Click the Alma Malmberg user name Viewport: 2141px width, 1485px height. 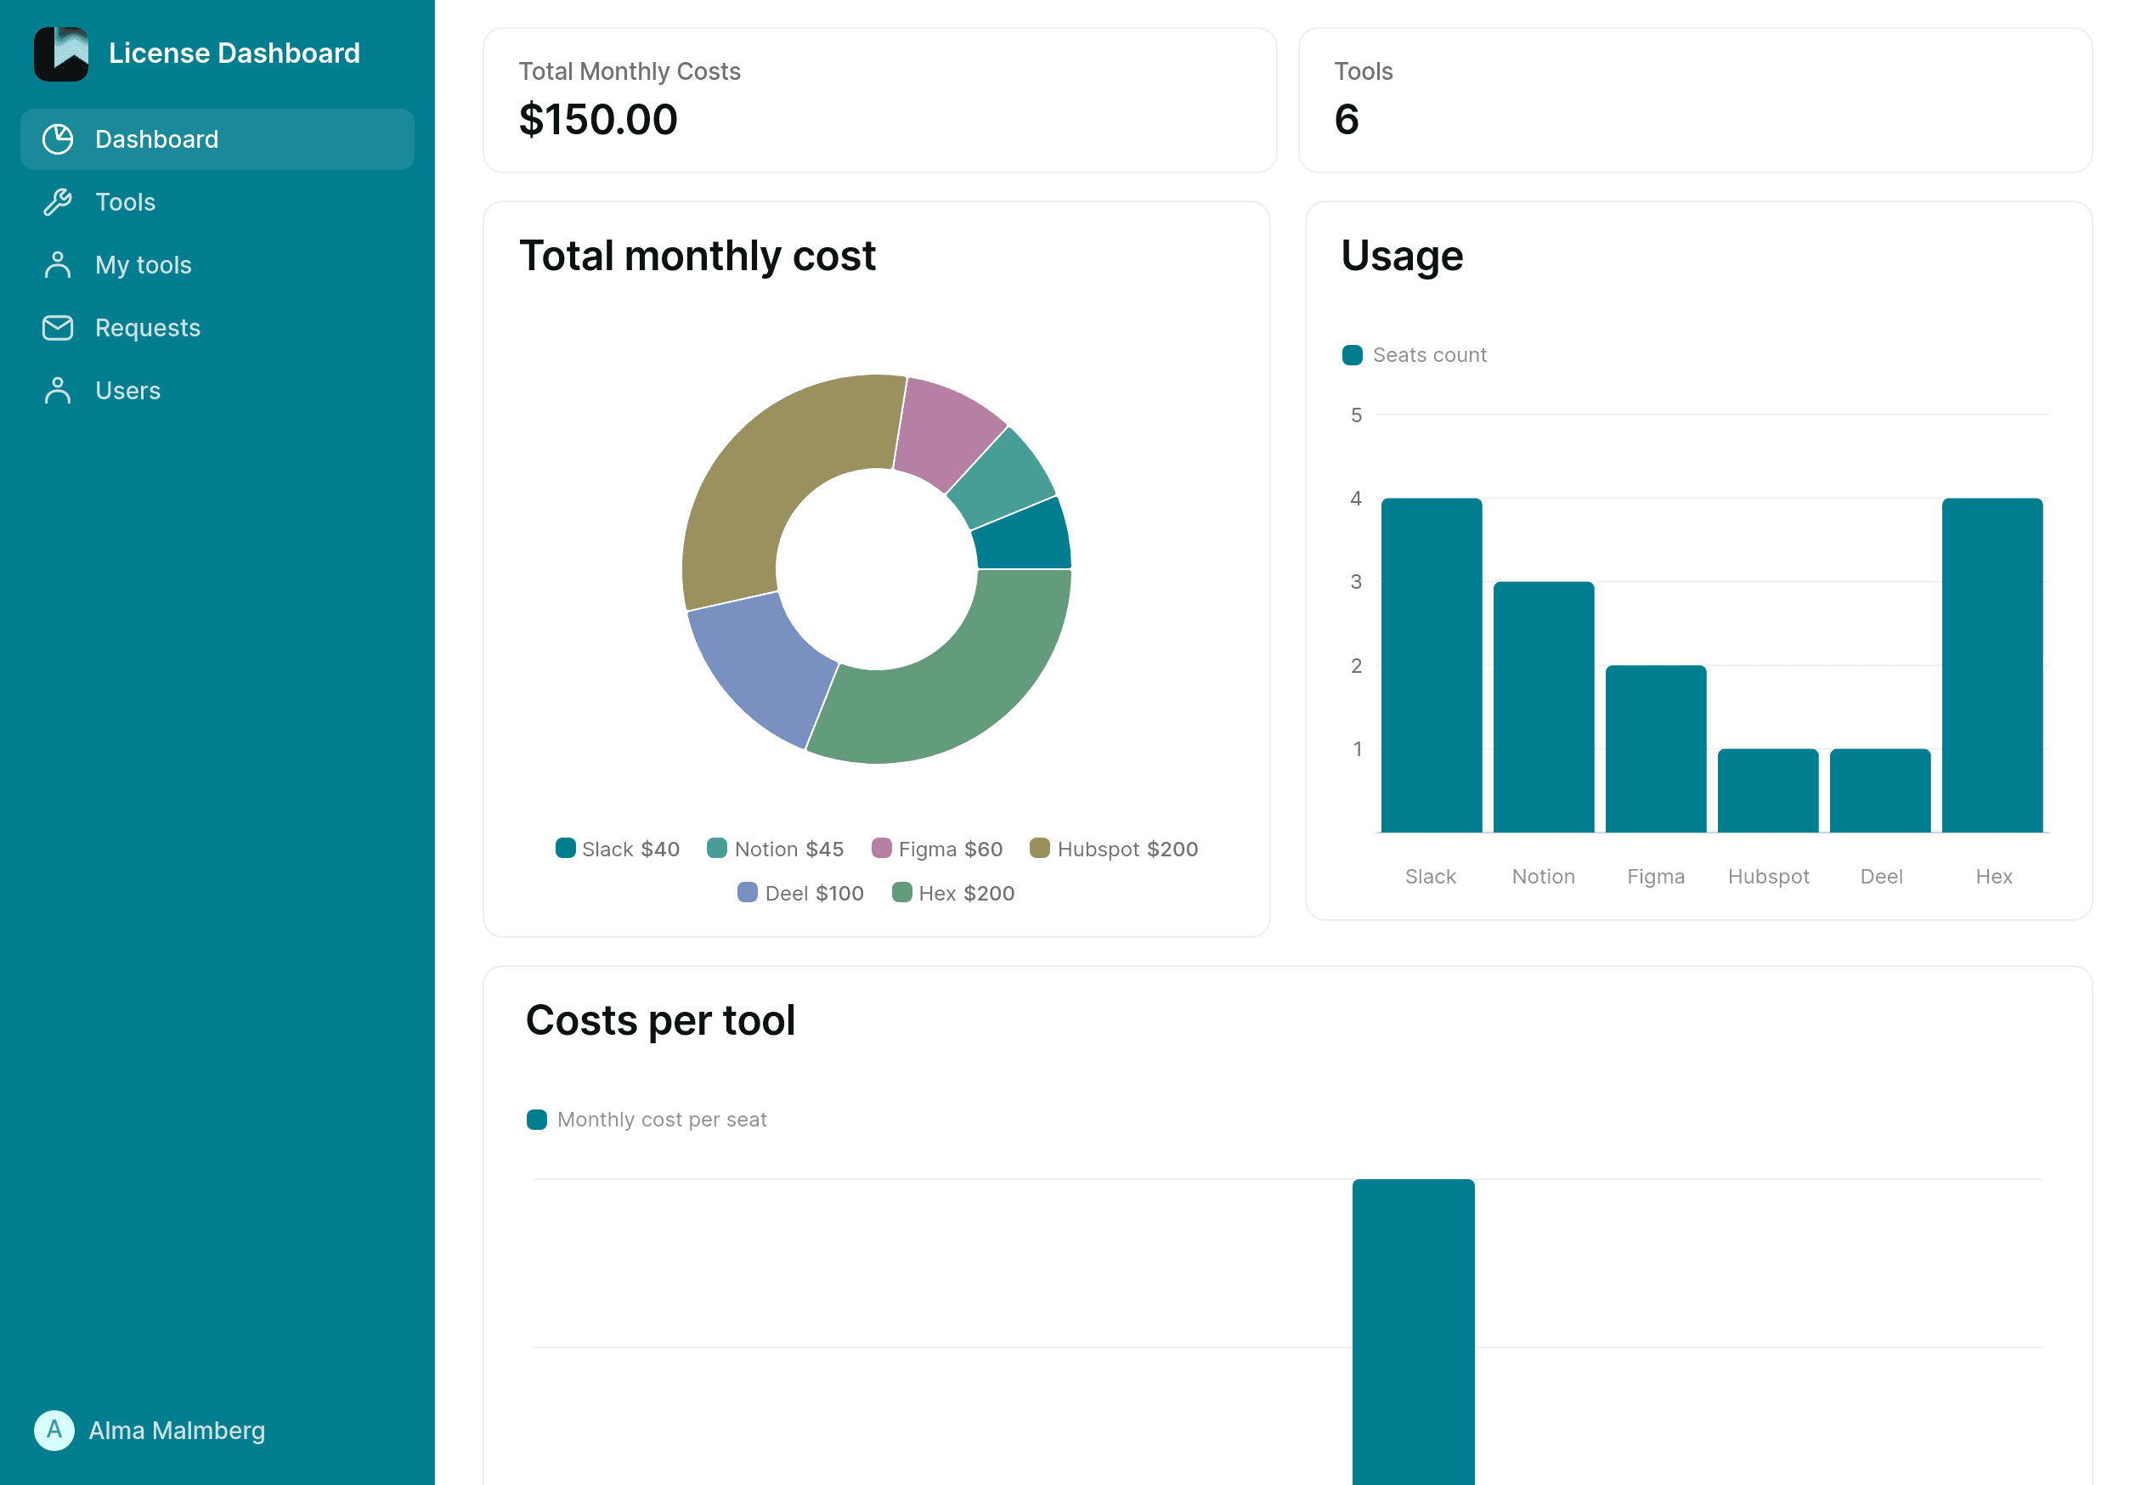177,1430
